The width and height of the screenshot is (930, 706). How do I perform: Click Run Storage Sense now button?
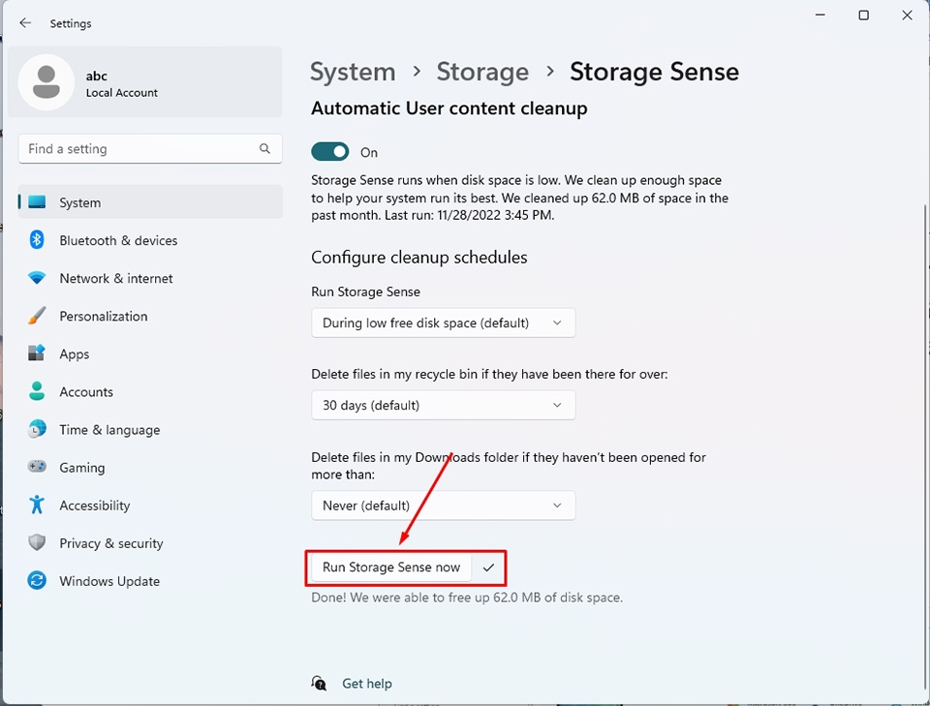[391, 568]
